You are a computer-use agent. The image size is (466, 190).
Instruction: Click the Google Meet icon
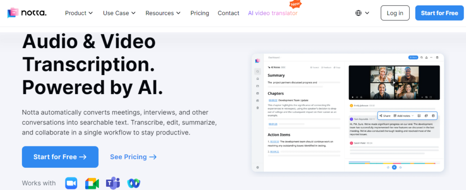click(92, 183)
